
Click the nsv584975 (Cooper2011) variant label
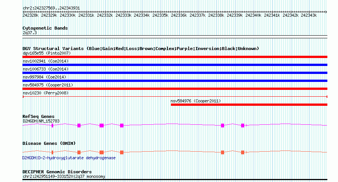(48, 85)
